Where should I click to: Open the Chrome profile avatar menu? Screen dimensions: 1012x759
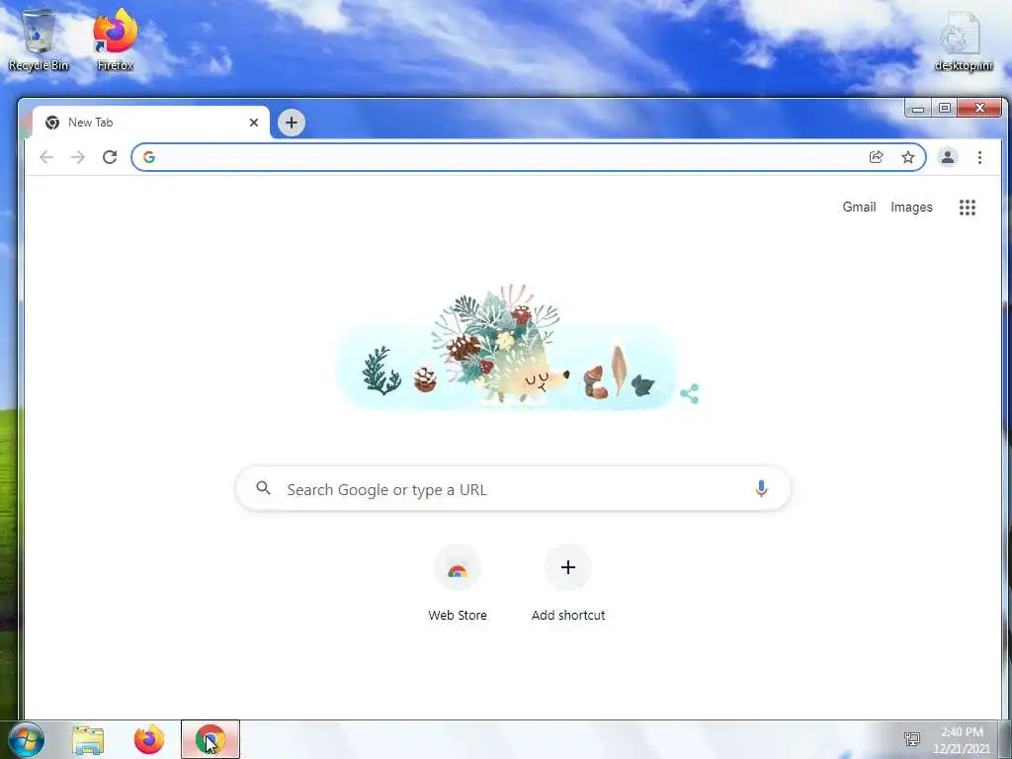[x=948, y=157]
